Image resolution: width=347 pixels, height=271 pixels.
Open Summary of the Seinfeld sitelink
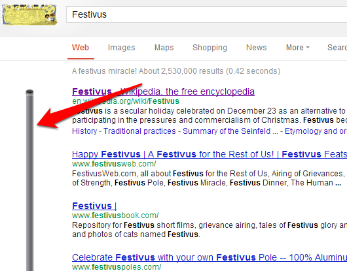[230, 131]
